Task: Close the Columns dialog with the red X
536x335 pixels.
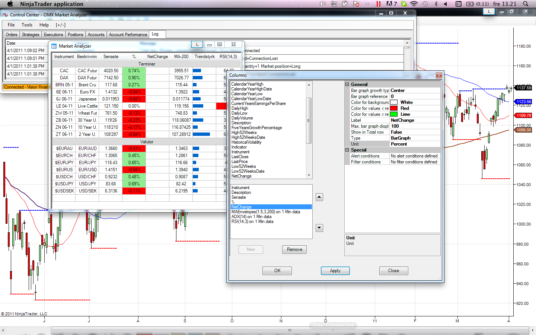Action: coord(439,75)
